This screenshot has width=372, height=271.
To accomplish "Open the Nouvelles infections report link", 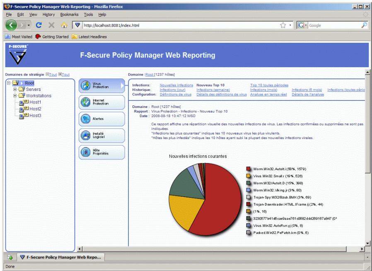I will point(176,85).
